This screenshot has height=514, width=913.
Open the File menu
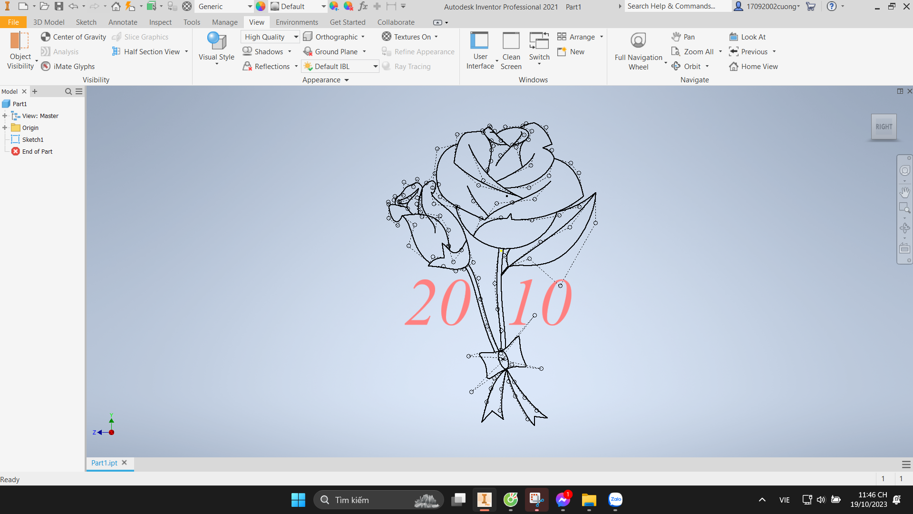13,22
